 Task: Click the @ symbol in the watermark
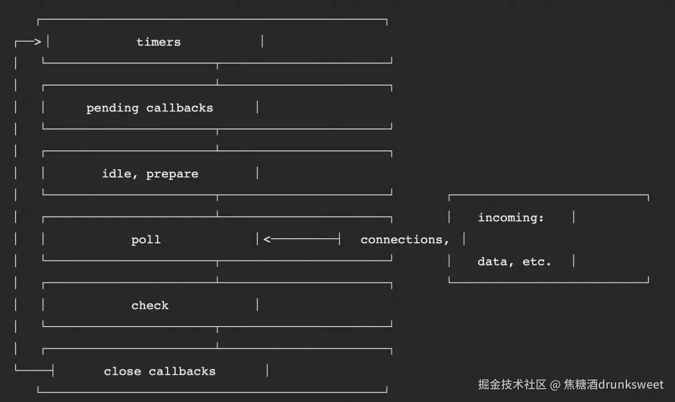(555, 385)
